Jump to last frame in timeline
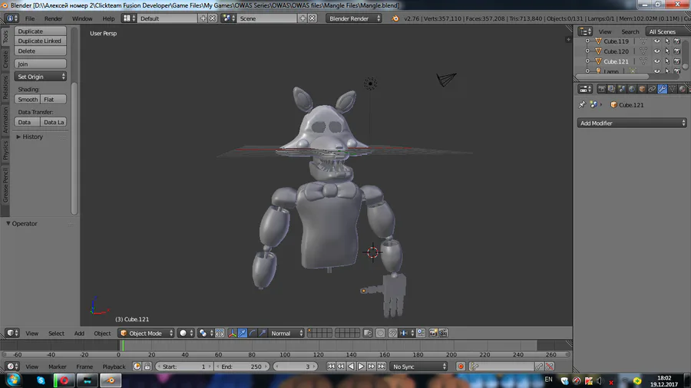 (381, 367)
